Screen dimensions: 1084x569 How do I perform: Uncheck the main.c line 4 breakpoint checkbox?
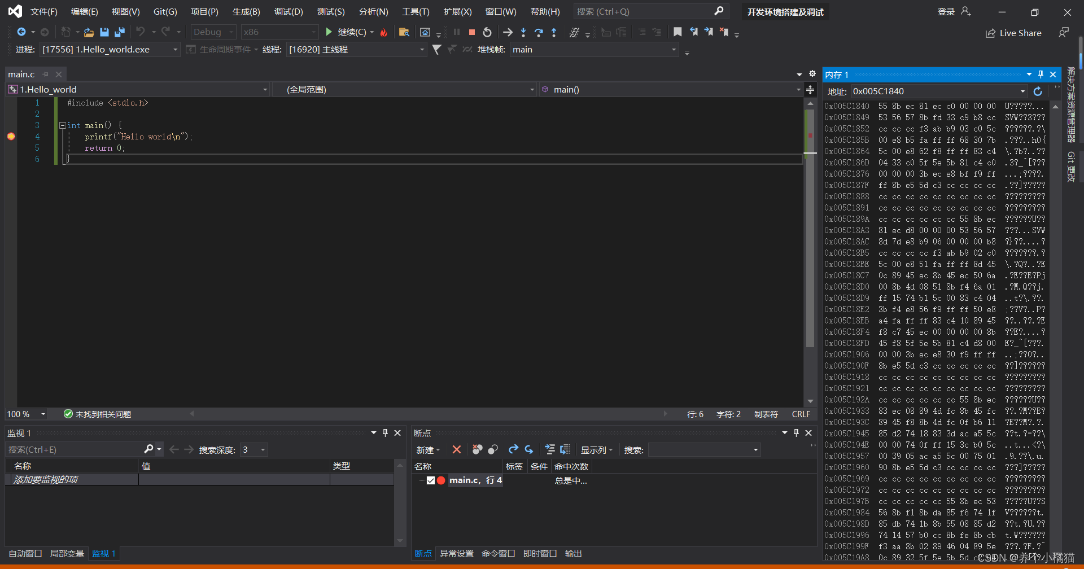point(431,480)
